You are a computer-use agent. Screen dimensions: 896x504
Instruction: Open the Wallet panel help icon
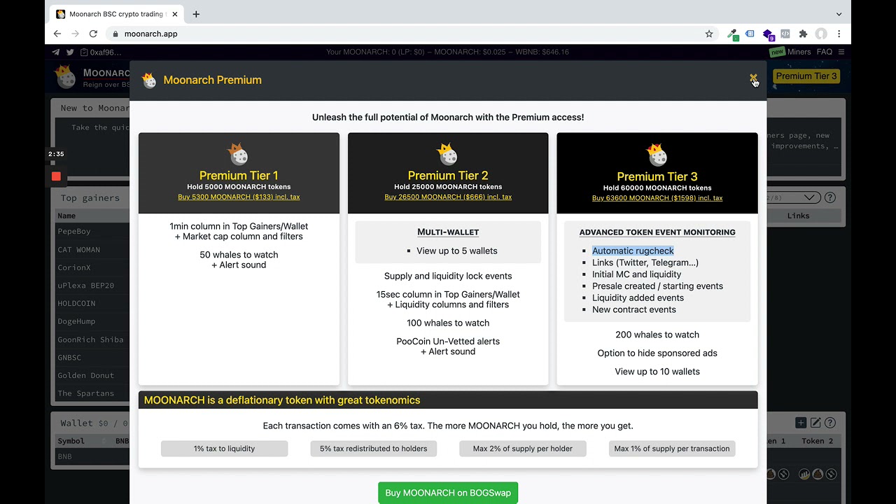pyautogui.click(x=830, y=423)
